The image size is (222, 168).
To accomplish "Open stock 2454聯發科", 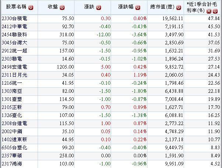I will tap(14, 34).
